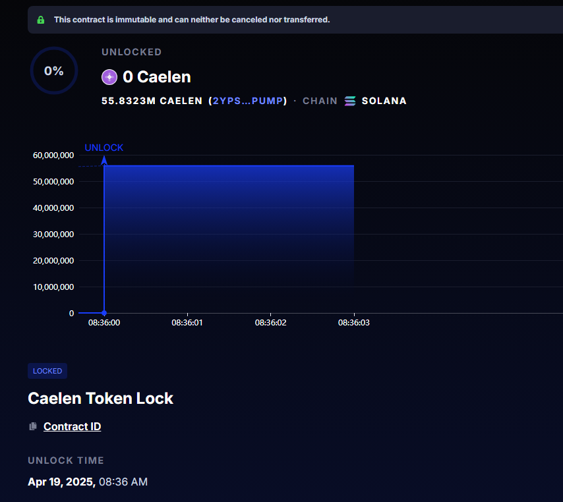Click the UNLOCKED heading label

[131, 52]
